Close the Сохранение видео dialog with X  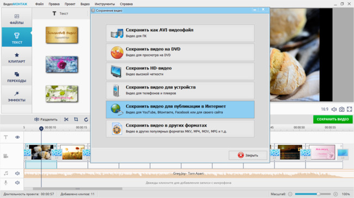point(263,9)
